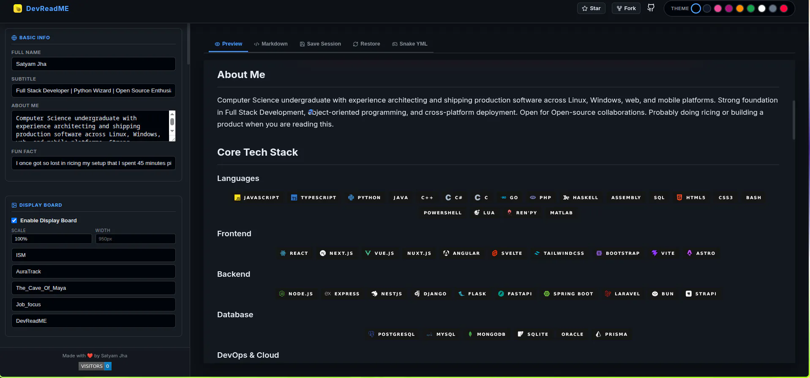
Task: Click the PostgreSQL database badge
Action: click(x=392, y=334)
